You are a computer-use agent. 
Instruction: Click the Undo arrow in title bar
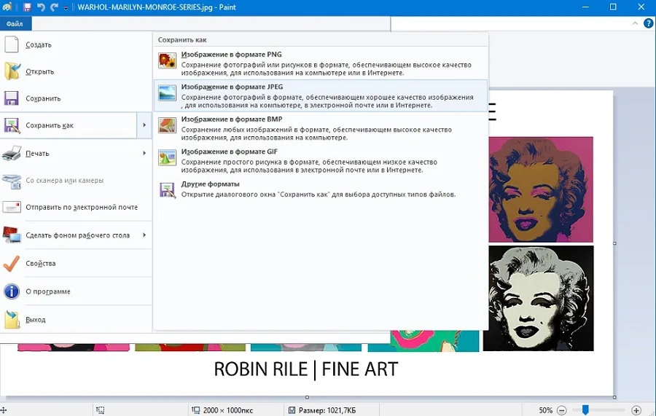(x=41, y=7)
